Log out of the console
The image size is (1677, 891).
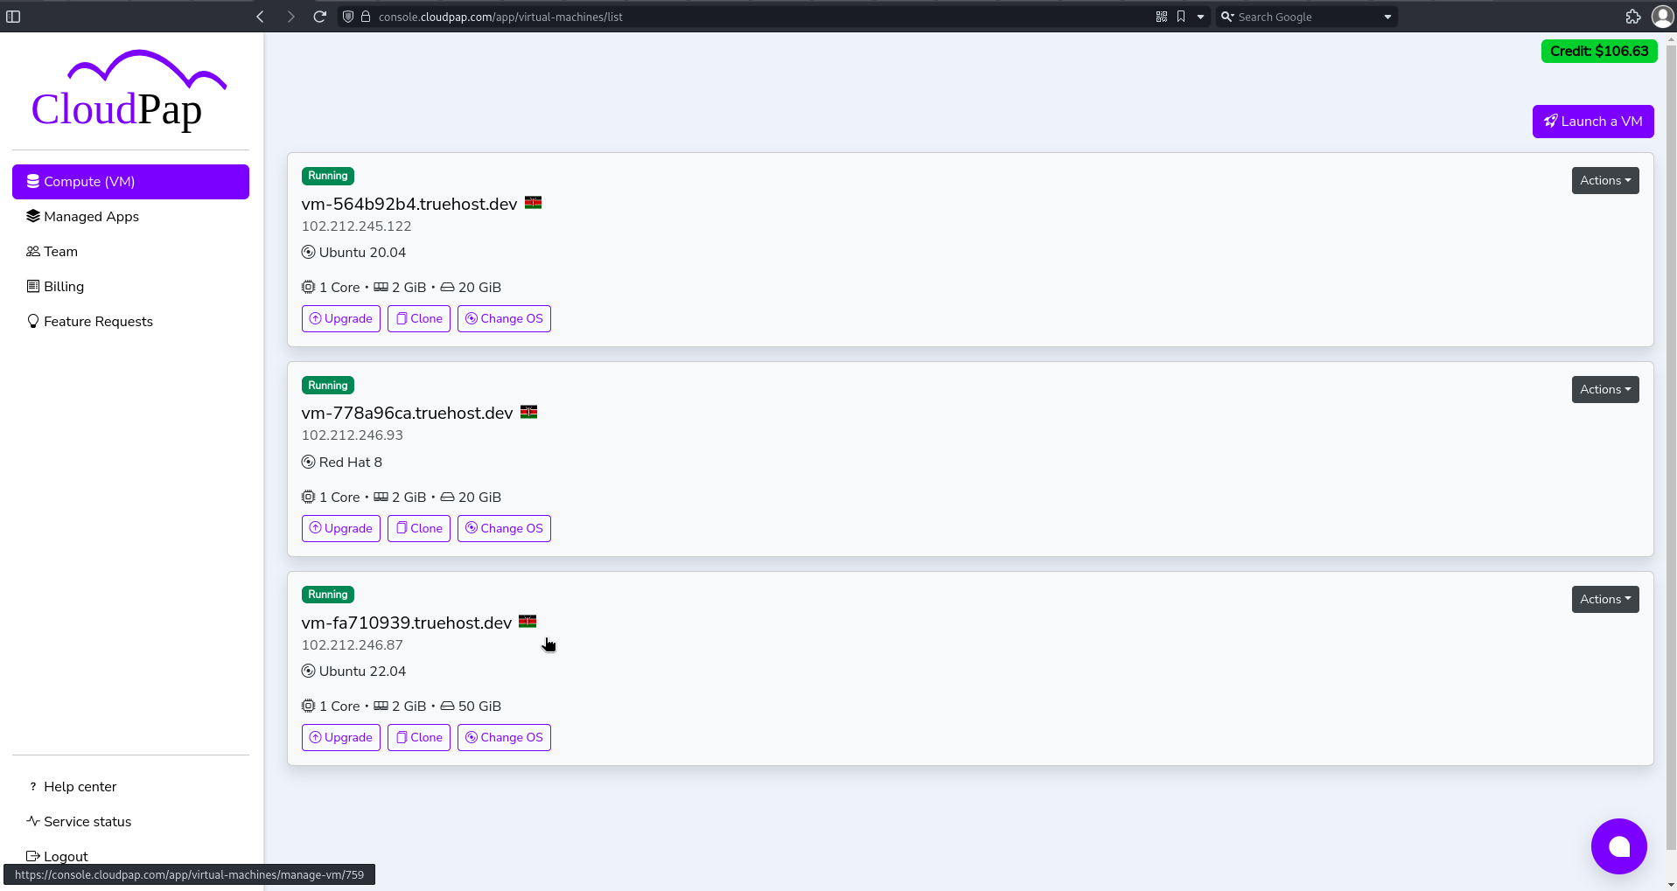[x=65, y=856]
